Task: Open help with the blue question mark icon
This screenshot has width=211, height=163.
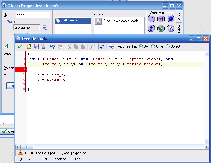Action: coord(111,46)
